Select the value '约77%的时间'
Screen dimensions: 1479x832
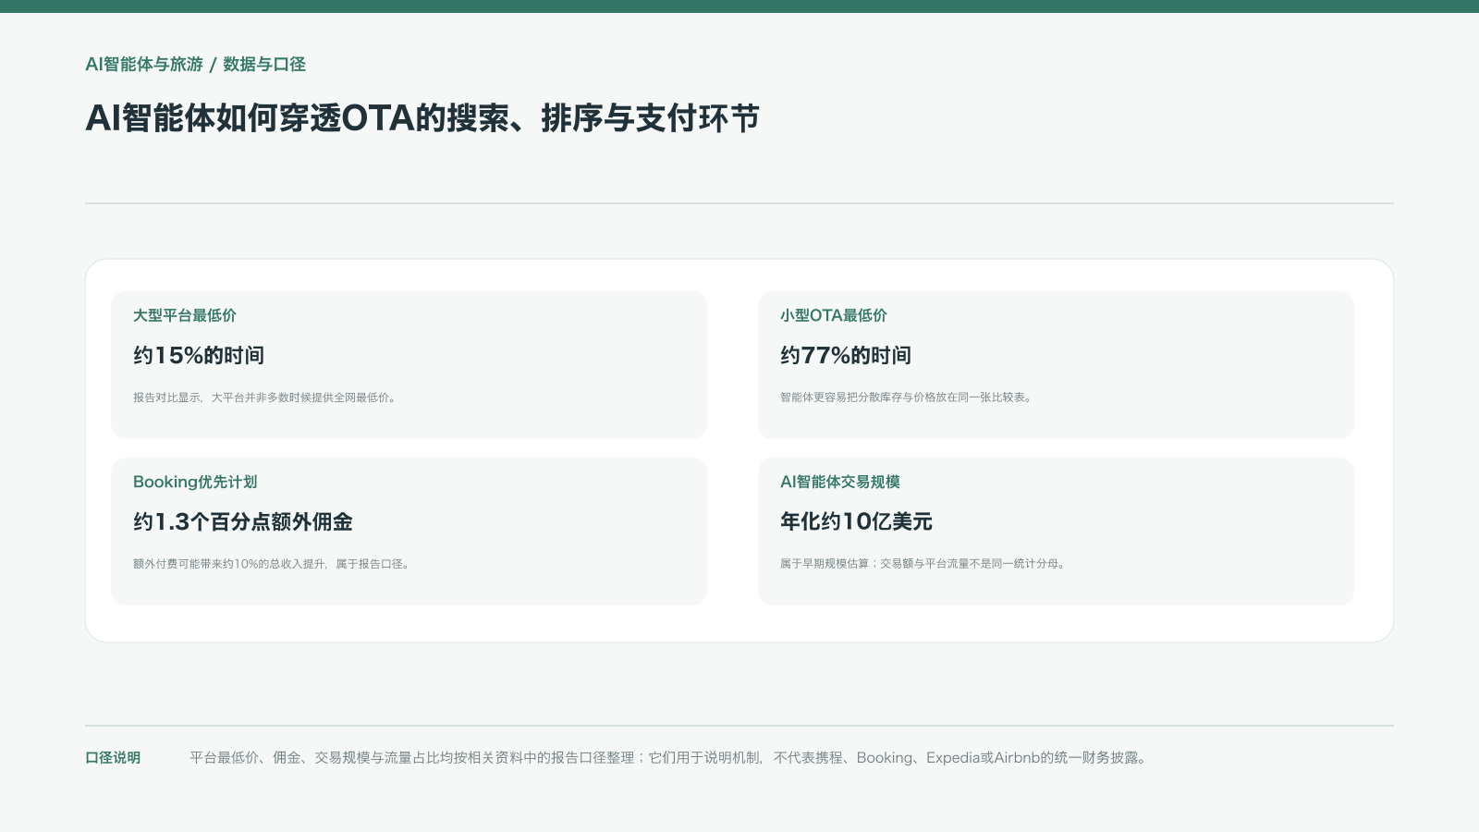[846, 355]
